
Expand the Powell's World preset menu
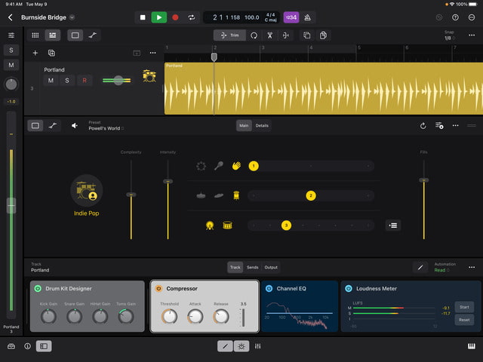coord(106,128)
